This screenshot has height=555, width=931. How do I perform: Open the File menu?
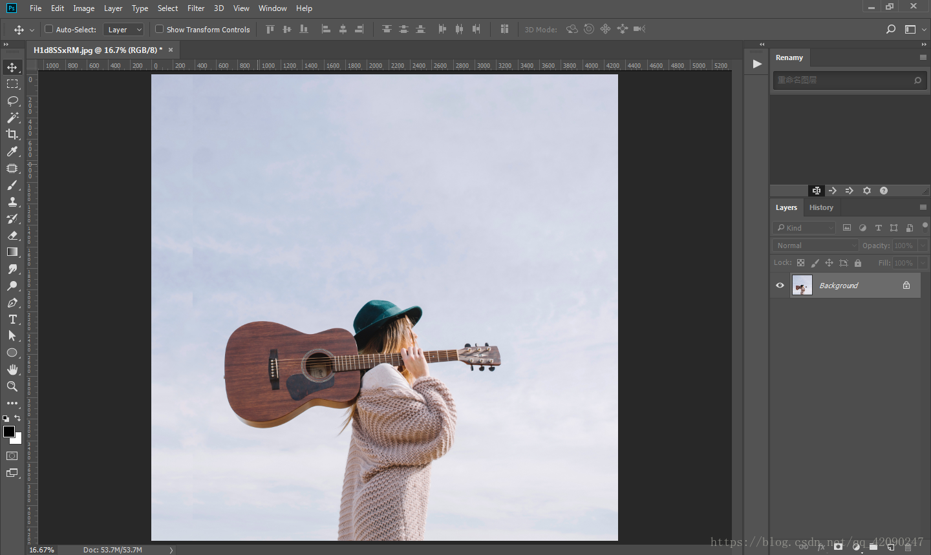pos(36,8)
